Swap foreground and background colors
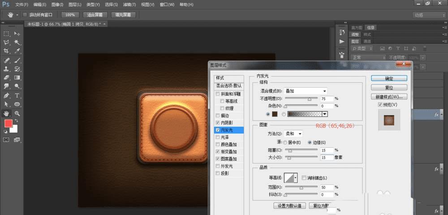 17,121
